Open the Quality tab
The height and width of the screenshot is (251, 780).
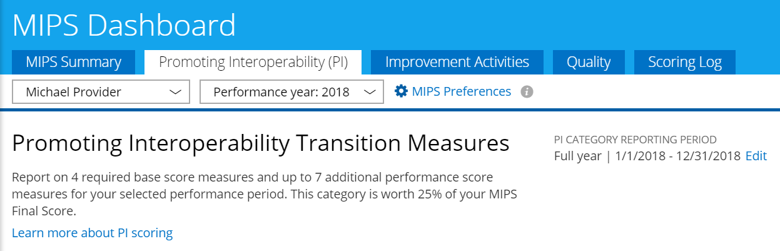point(588,63)
